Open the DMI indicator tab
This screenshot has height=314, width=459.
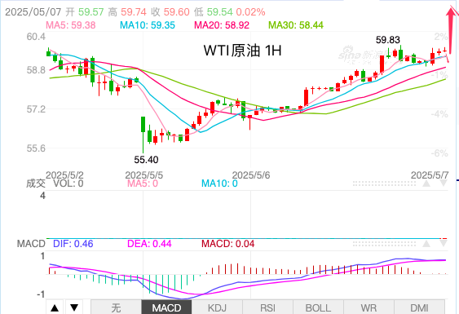(x=419, y=307)
